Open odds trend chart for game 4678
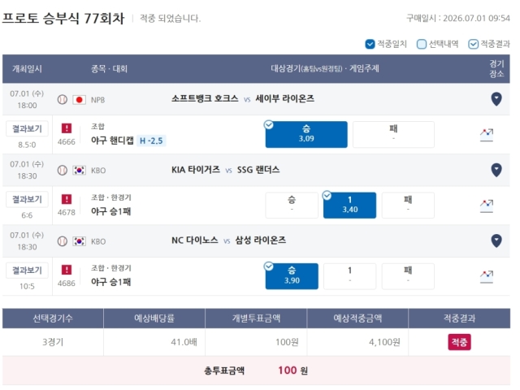Viewport: 520px width, 390px height. pos(487,206)
